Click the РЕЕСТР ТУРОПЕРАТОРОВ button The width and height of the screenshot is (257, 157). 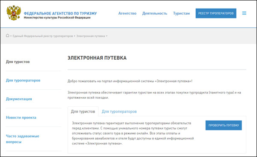216,13
